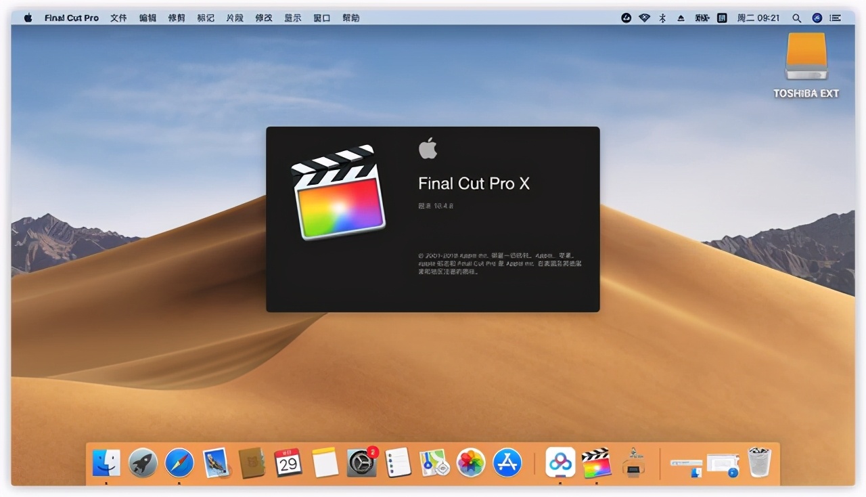The width and height of the screenshot is (866, 497).
Task: Open the Trash in the dock
Action: pos(759,462)
